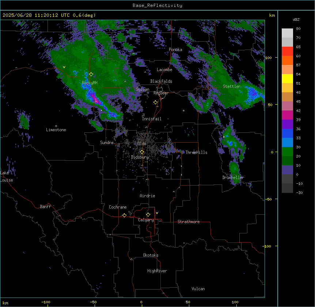Select the 54 dBZ yellow color swatch
The width and height of the screenshot is (315, 307).
coord(287,78)
